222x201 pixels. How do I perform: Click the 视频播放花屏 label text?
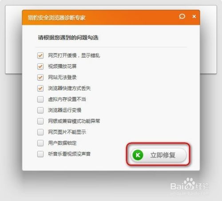[x=62, y=66]
